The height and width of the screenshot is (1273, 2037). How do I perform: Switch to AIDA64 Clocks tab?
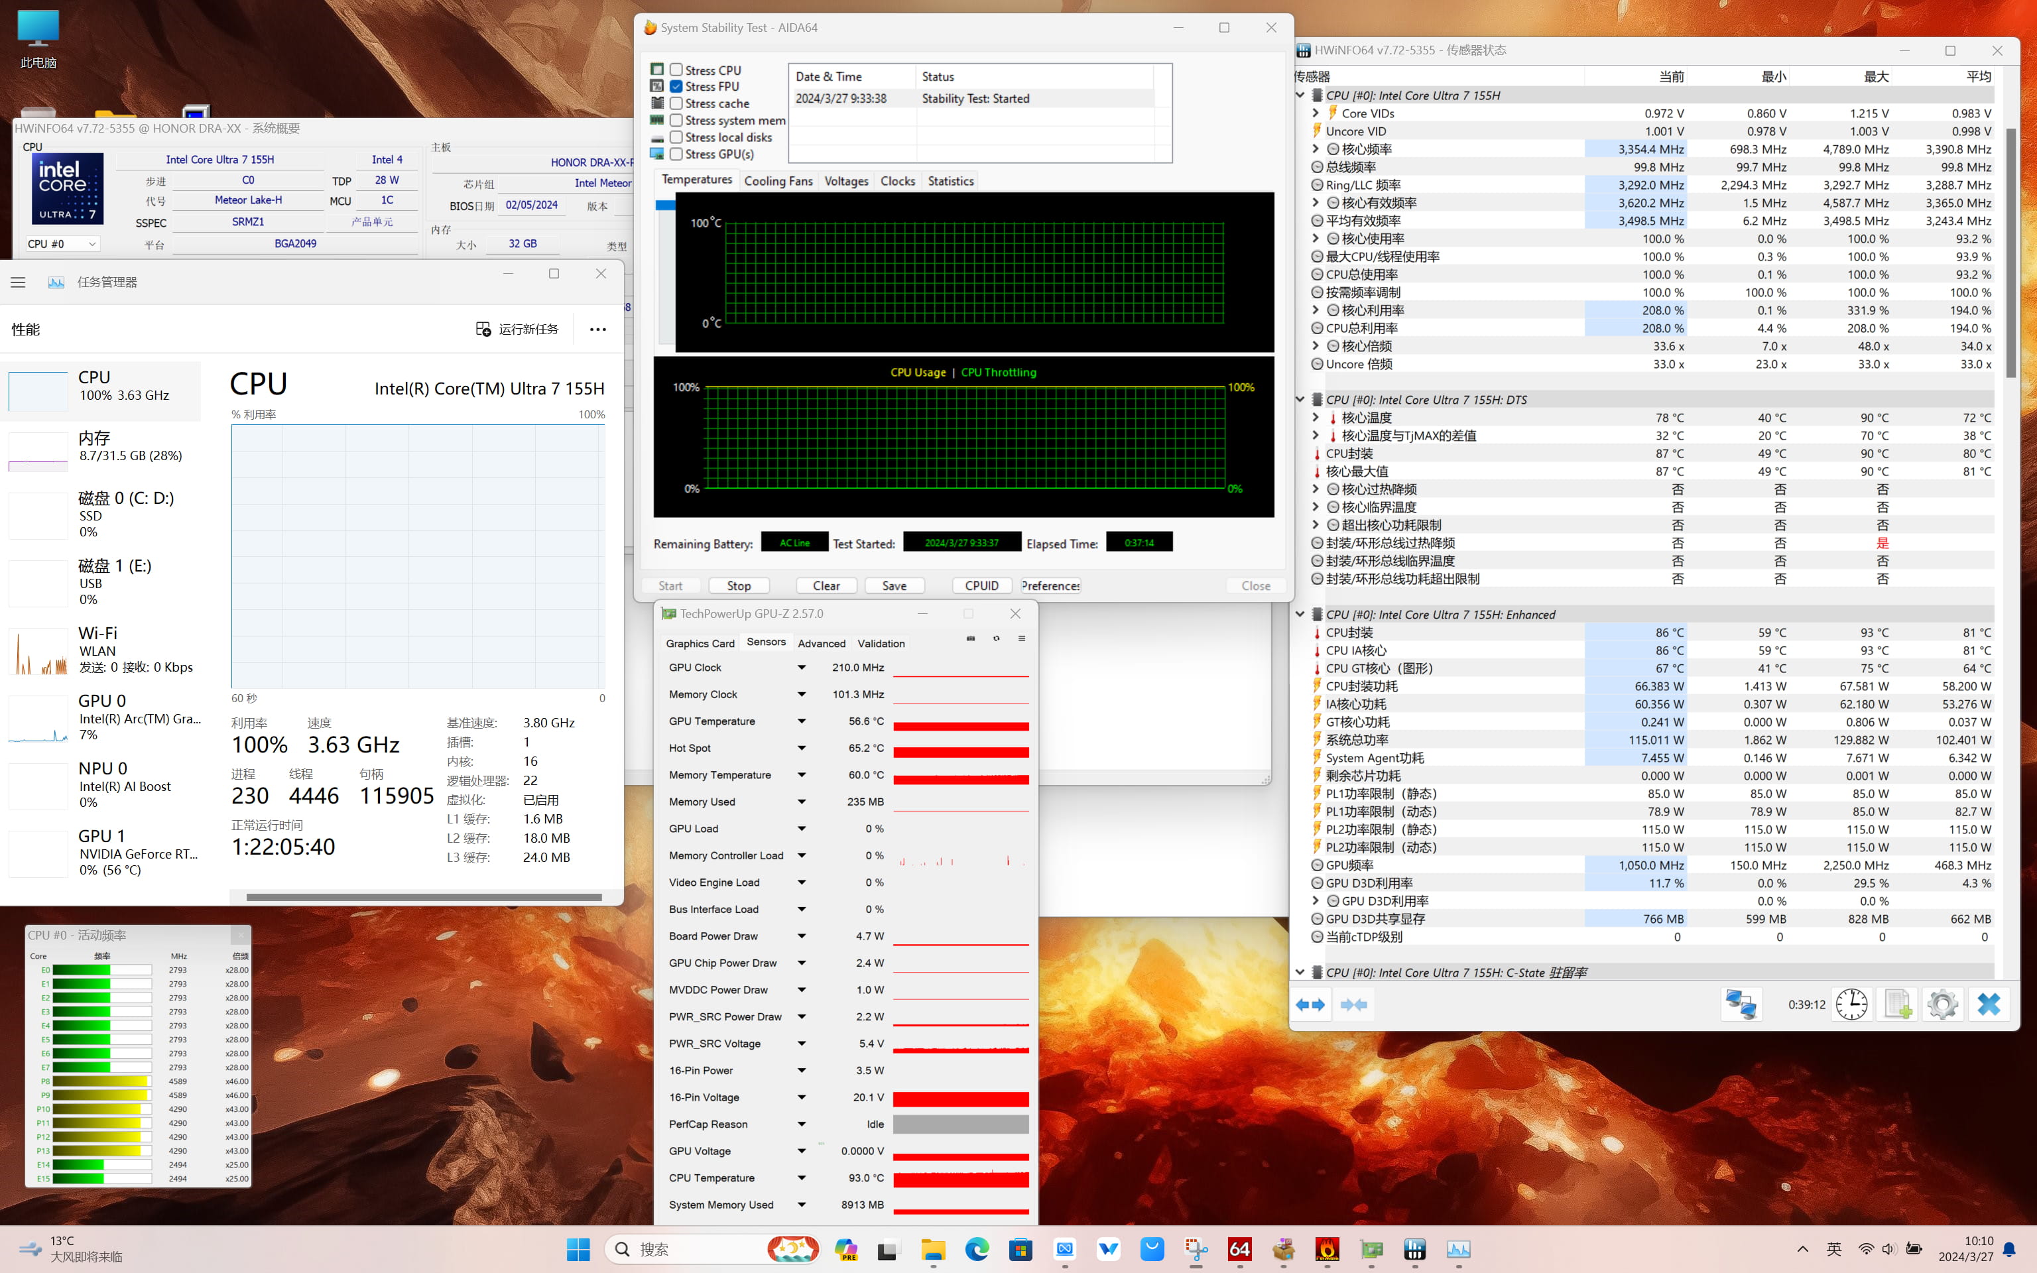point(897,181)
